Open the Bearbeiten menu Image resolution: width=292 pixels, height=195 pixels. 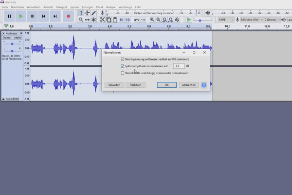[18, 7]
